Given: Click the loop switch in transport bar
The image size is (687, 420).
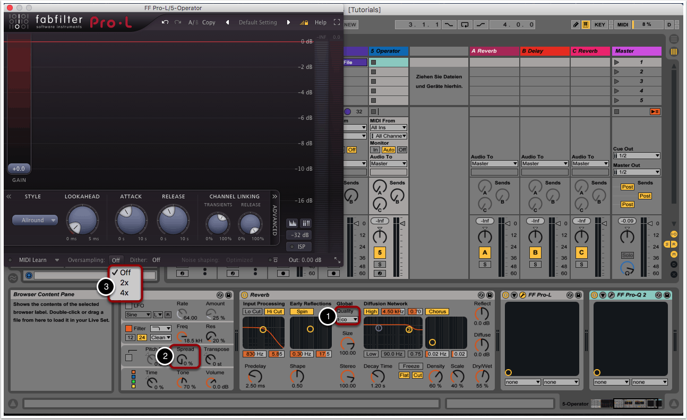Looking at the screenshot, I should pos(465,24).
